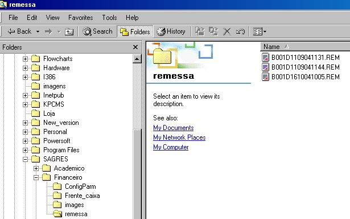
Task: Toggle the Folders pane button
Action: [x=135, y=31]
